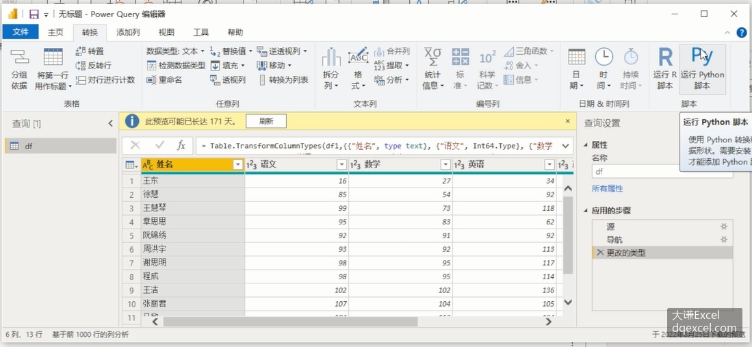This screenshot has width=752, height=347.
Task: Click the horizontal scrollbar right arrow
Action: point(549,322)
